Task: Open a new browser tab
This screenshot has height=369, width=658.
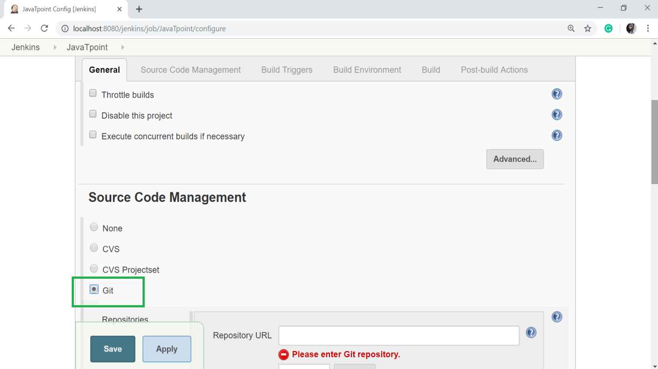Action: coord(139,9)
